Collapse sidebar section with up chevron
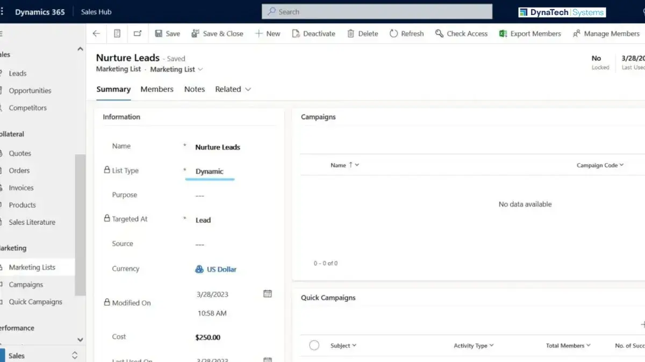The height and width of the screenshot is (362, 645). tap(80, 49)
